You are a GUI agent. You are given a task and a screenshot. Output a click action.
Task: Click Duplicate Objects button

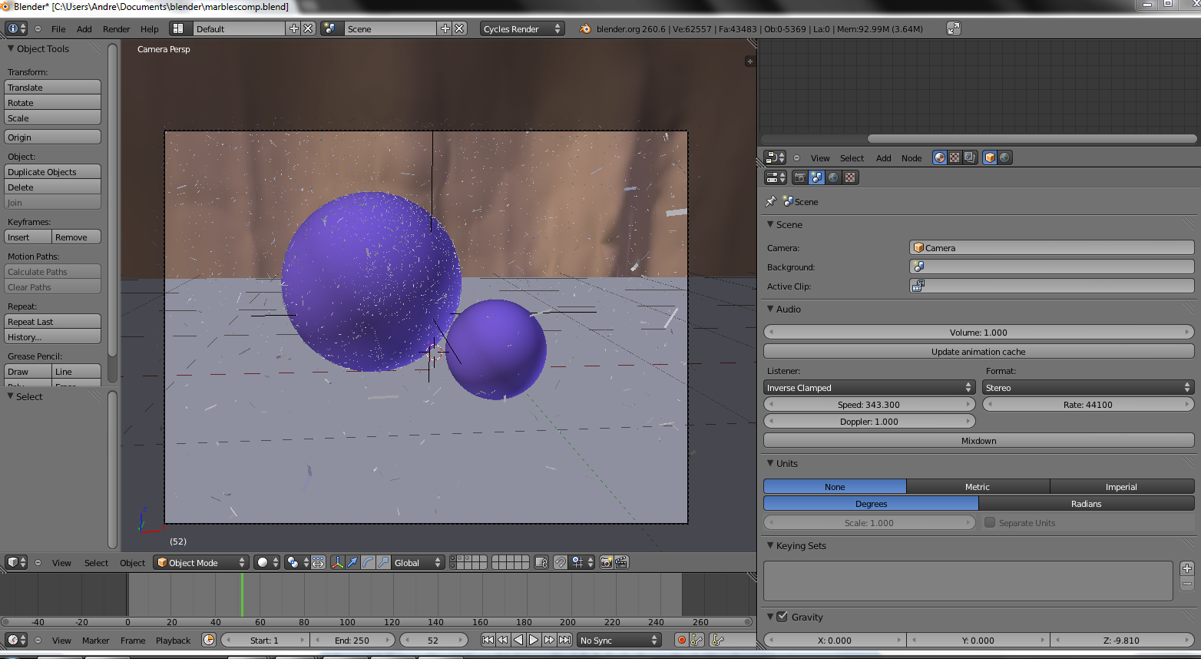pyautogui.click(x=52, y=172)
